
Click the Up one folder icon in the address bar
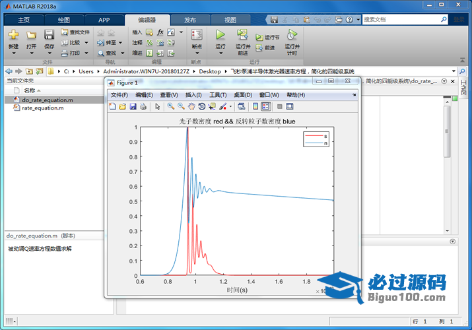[x=29, y=71]
